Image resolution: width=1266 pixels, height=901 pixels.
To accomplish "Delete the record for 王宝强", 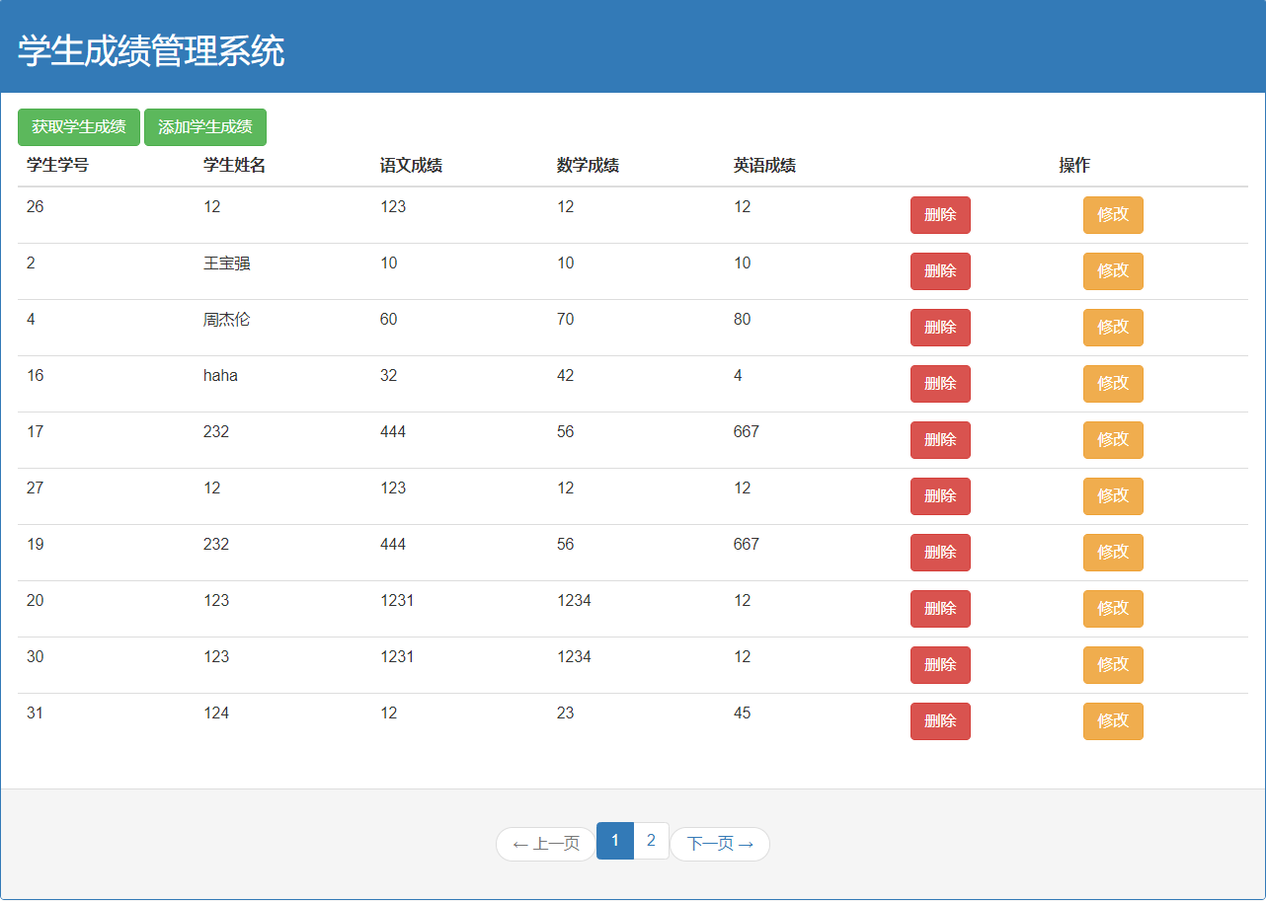I will [940, 271].
